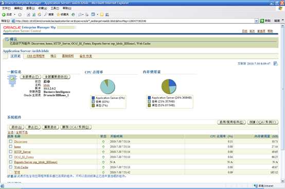Click the memory usage pie chart
The width and height of the screenshot is (285, 189).
tap(169, 87)
